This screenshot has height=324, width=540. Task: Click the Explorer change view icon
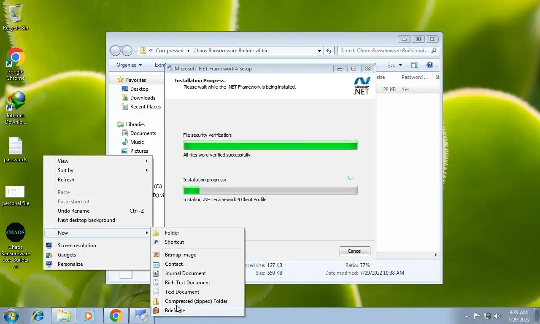click(391, 65)
